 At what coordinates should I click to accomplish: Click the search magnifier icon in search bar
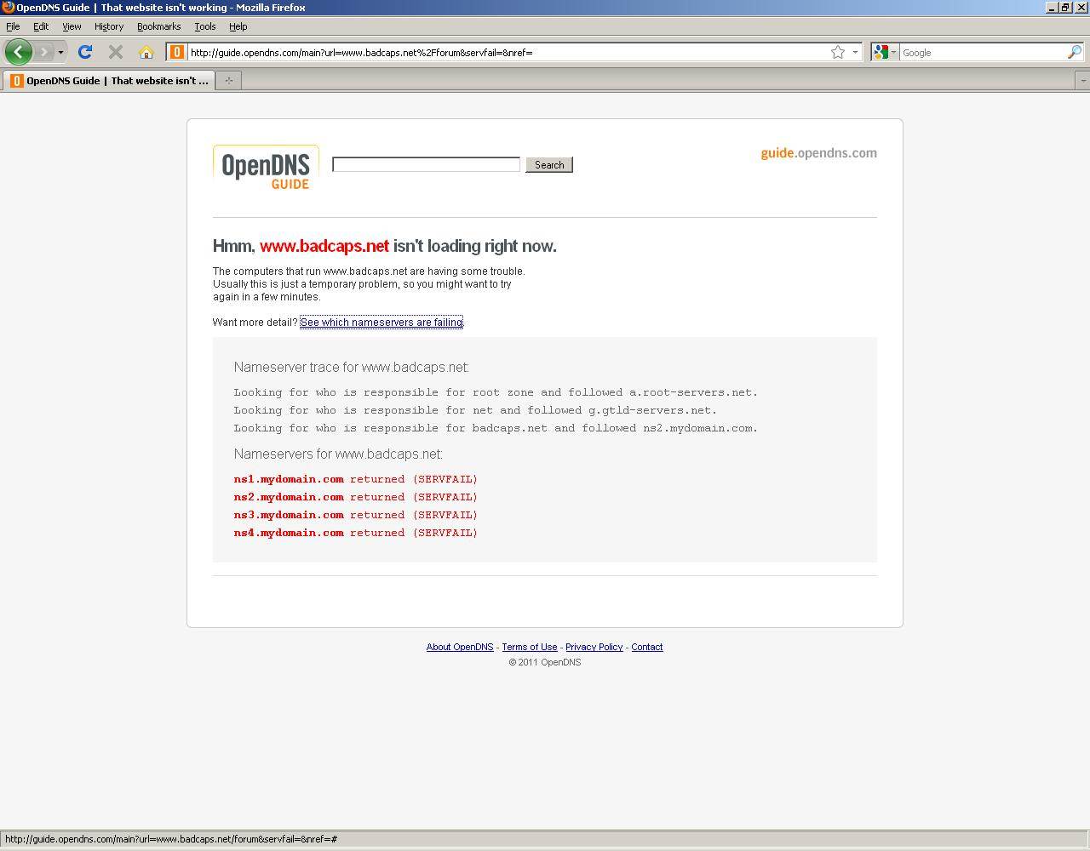[x=1075, y=52]
